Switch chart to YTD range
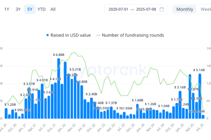 [42, 9]
